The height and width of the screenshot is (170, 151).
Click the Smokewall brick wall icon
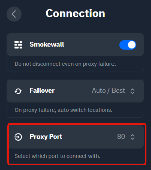18,45
